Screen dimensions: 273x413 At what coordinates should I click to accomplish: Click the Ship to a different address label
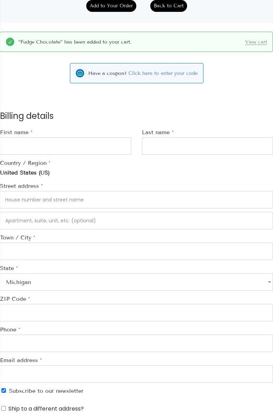pos(46,408)
